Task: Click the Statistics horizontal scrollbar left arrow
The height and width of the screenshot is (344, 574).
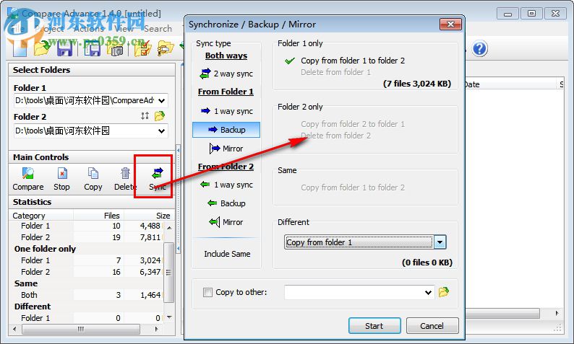Action: [14, 329]
